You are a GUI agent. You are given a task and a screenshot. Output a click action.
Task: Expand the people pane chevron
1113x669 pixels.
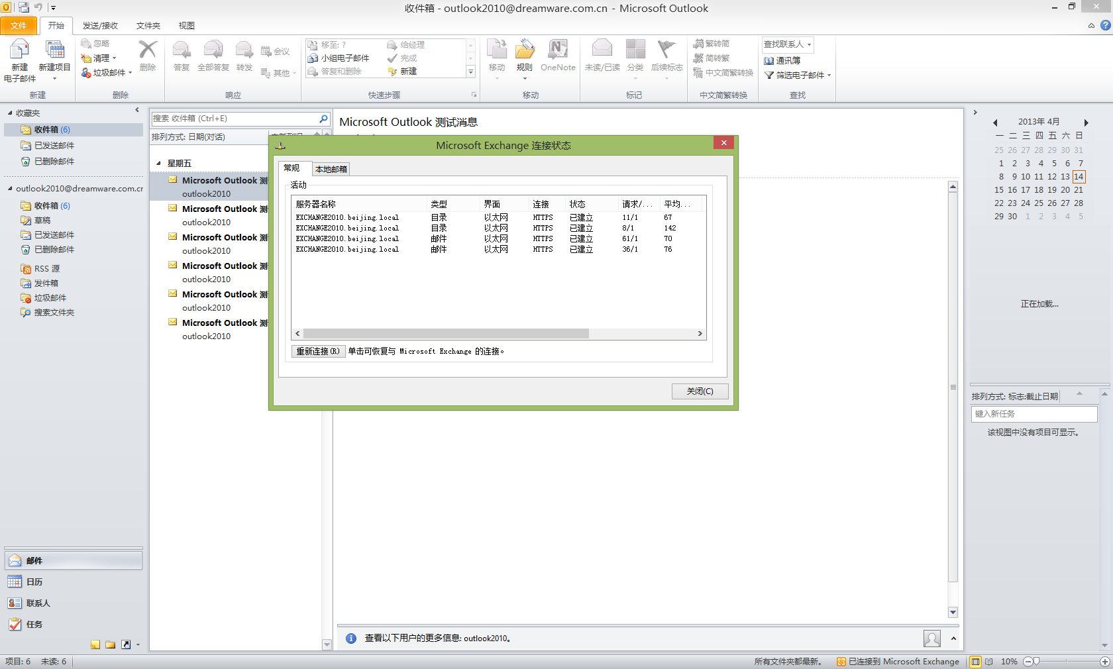coord(953,639)
